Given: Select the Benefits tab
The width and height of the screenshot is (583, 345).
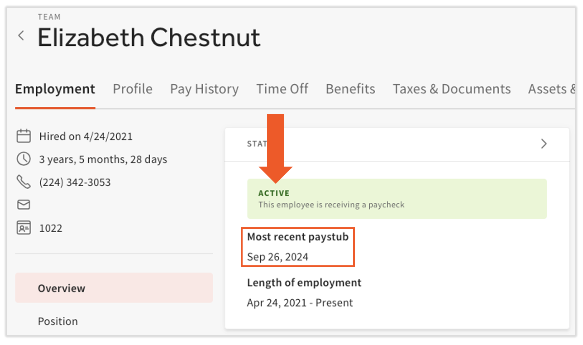Looking at the screenshot, I should pyautogui.click(x=350, y=89).
